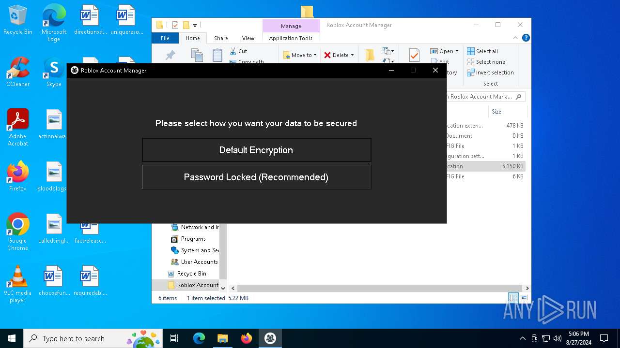
Task: Click Explorer search box
Action: pos(485,97)
